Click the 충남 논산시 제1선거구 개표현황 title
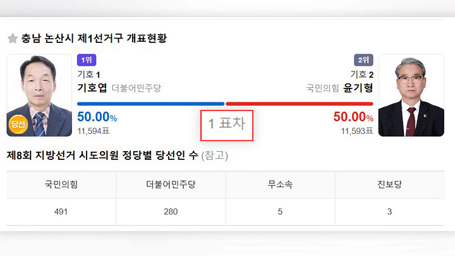Screen dimensions: 455x256 pos(94,39)
